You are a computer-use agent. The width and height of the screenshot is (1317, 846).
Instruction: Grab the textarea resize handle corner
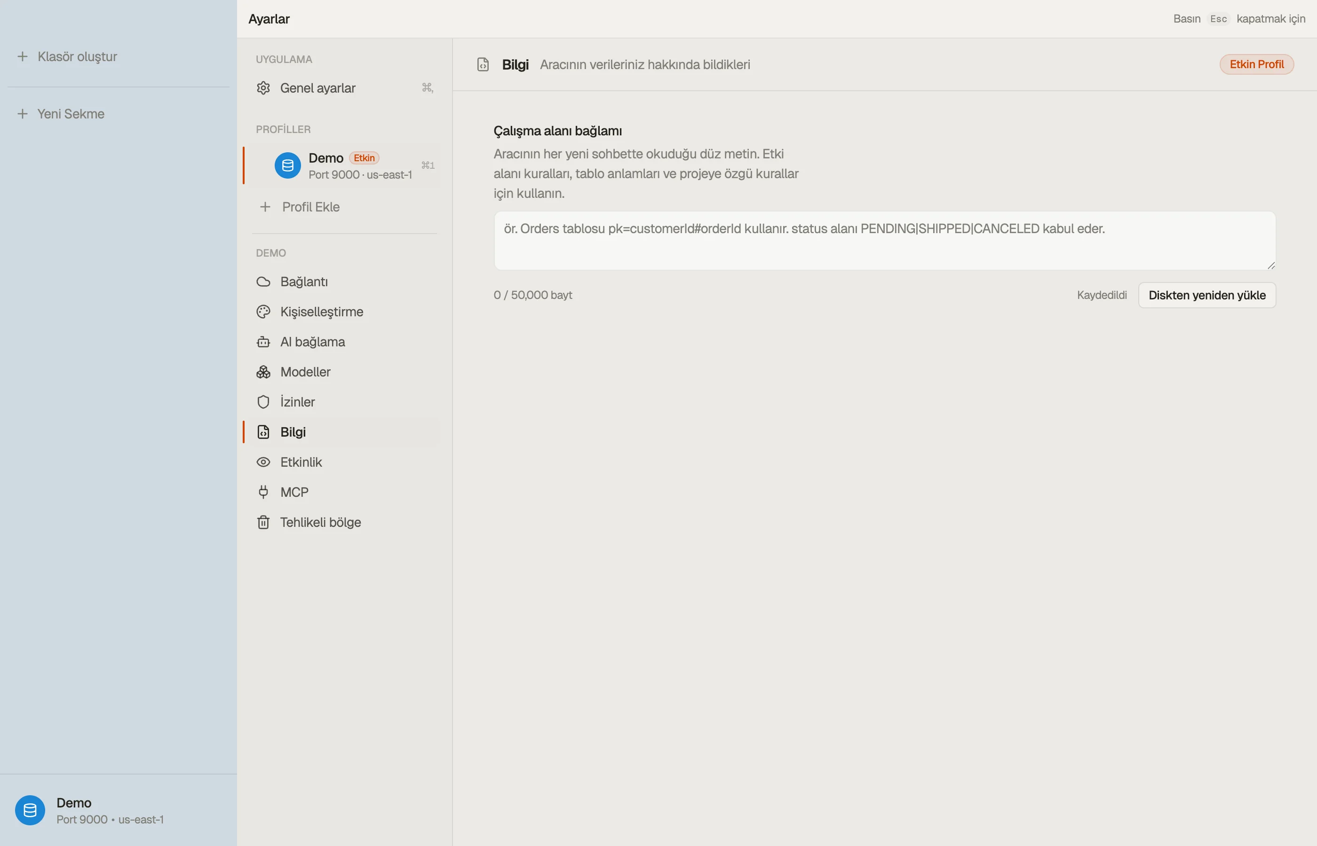(1271, 266)
